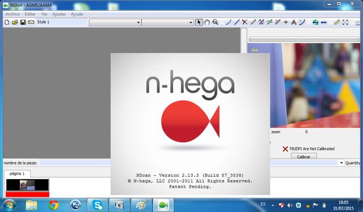Click the Tilt/DPI Are Not Calibrated text

(312, 149)
